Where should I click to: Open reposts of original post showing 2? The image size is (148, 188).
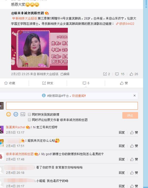(106, 74)
